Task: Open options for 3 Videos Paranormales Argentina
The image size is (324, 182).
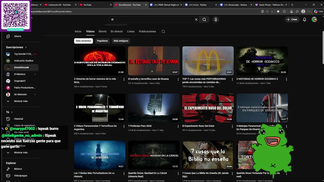Action: (x=124, y=126)
